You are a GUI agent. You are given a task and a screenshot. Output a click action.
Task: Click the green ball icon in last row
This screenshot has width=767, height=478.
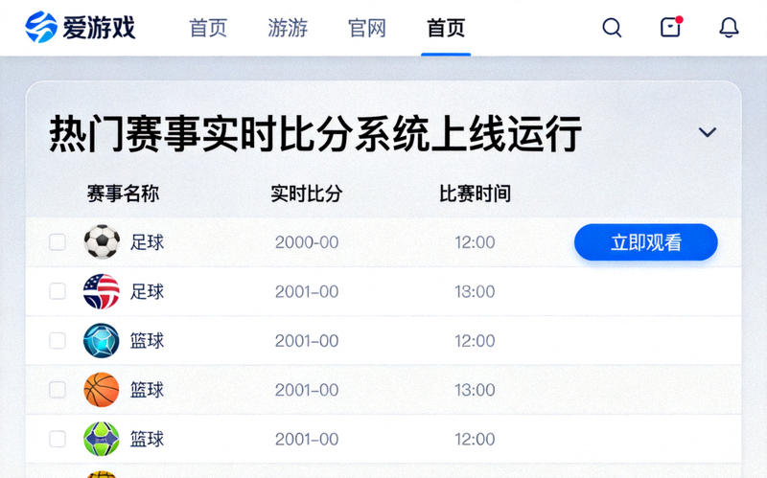(x=102, y=439)
